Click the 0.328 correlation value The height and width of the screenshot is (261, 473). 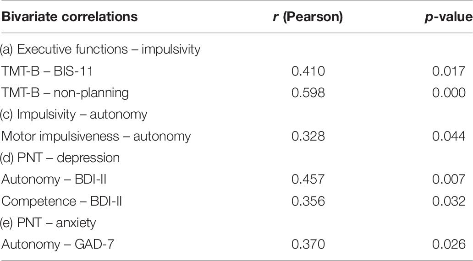(308, 136)
